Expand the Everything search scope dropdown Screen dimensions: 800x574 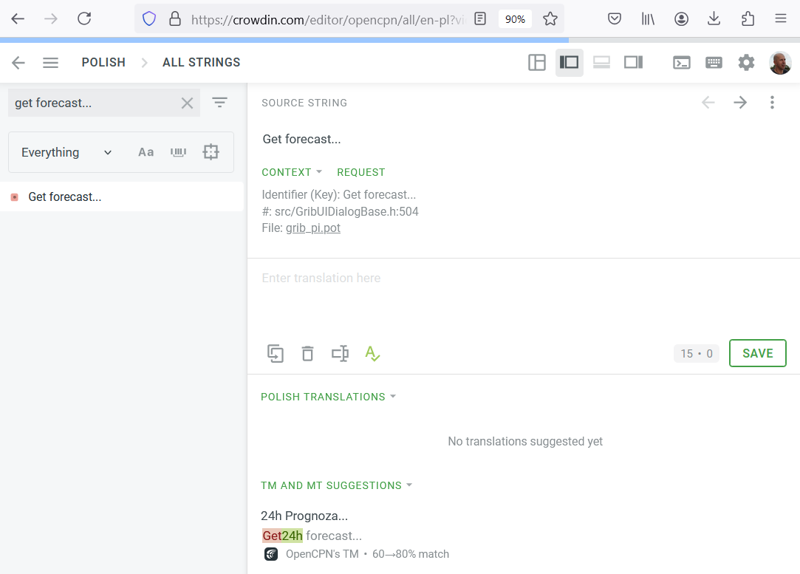click(66, 153)
